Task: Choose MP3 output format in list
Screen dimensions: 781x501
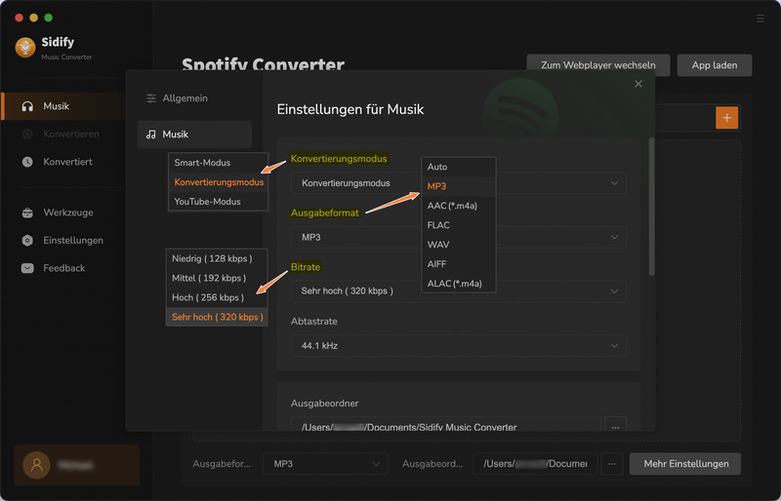Action: (x=458, y=186)
